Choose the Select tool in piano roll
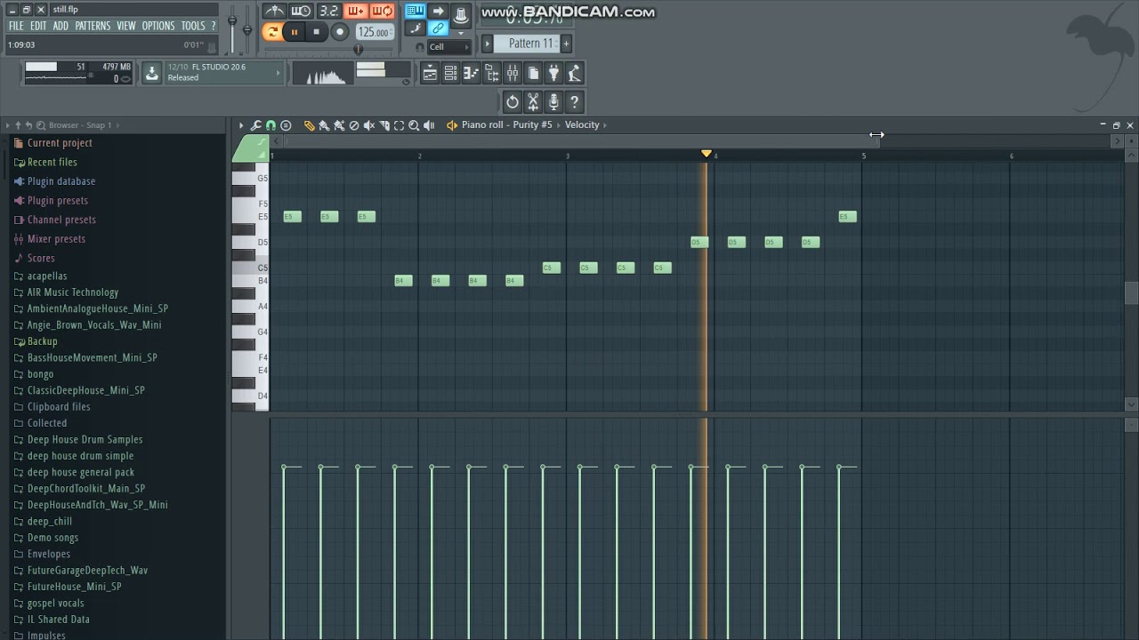1139x640 pixels. tap(399, 125)
